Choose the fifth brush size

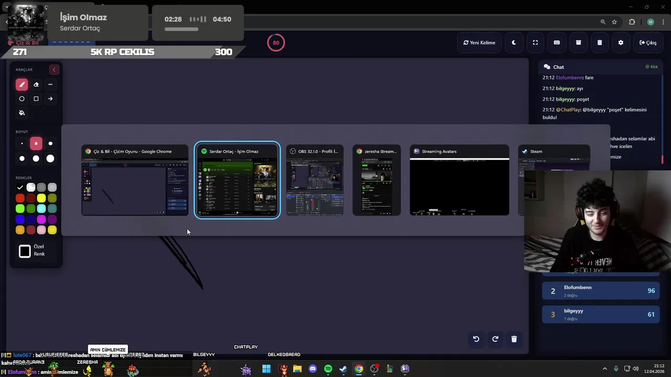tap(36, 158)
